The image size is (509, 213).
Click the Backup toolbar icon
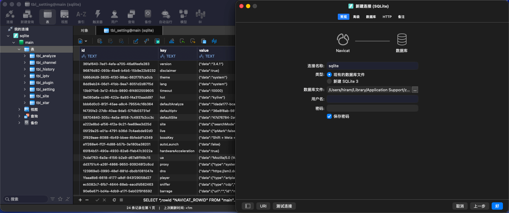point(148,16)
